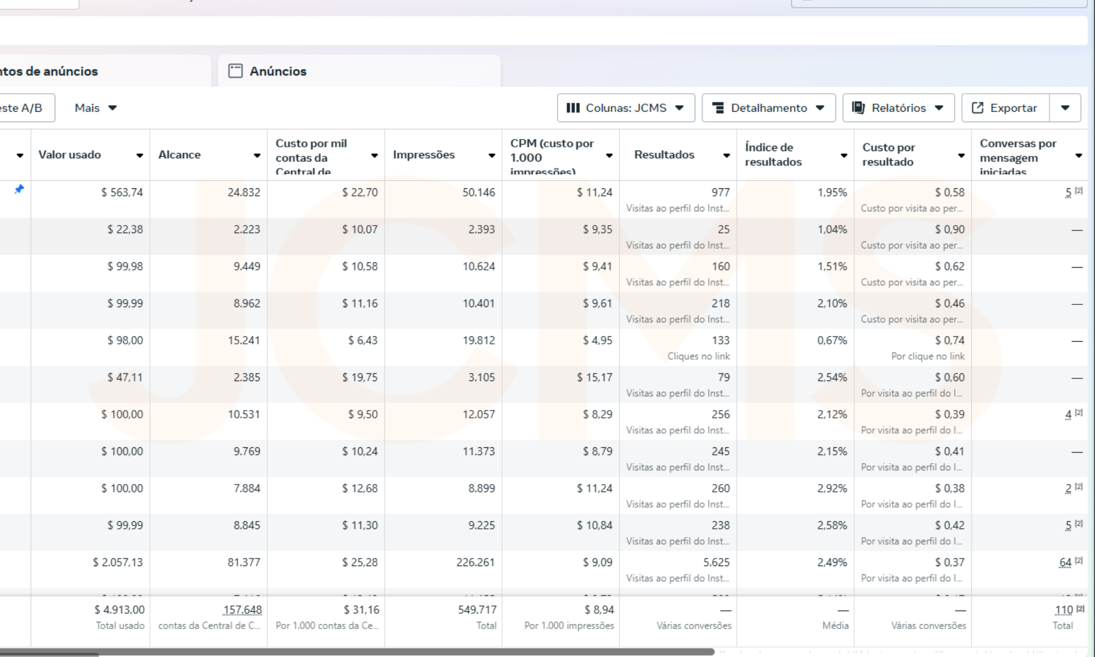Click the CPM value $ 4,95
Image resolution: width=1095 pixels, height=657 pixels.
[598, 341]
